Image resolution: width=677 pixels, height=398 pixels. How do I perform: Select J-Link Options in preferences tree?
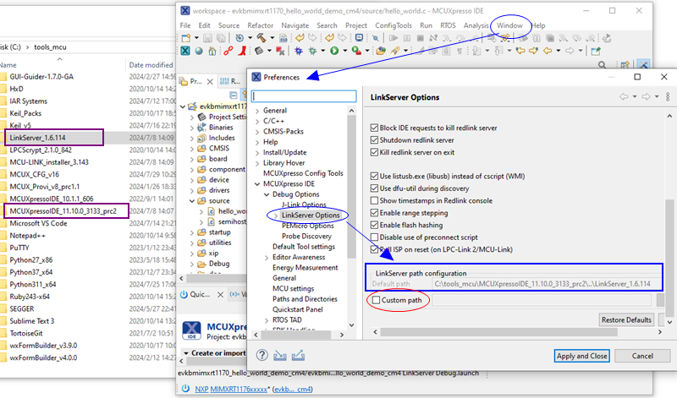tap(303, 204)
